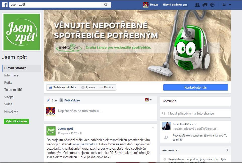Click the Facebook logo icon
242x163 pixels.
coord(5,5)
